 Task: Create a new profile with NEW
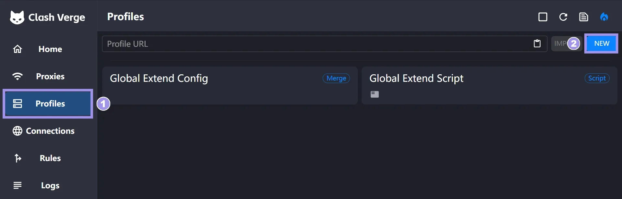(602, 44)
